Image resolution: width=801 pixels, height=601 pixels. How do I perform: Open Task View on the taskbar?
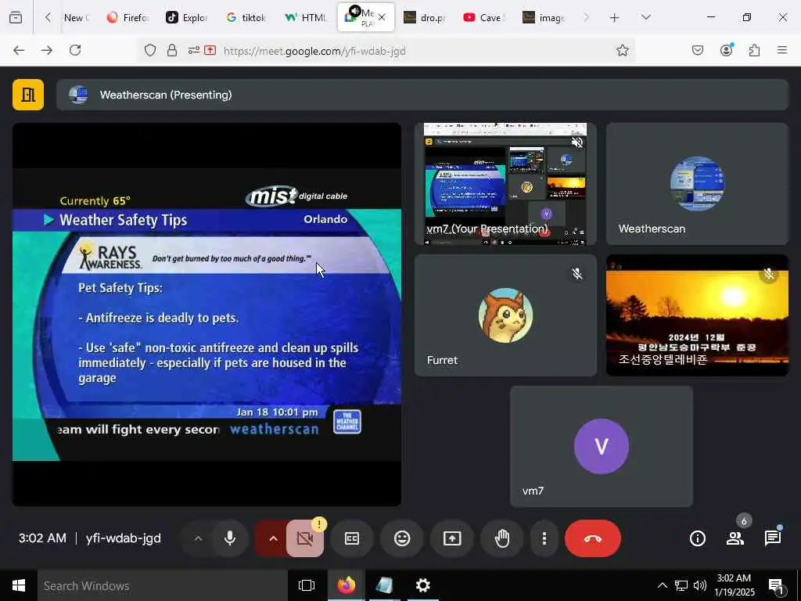pyautogui.click(x=307, y=585)
